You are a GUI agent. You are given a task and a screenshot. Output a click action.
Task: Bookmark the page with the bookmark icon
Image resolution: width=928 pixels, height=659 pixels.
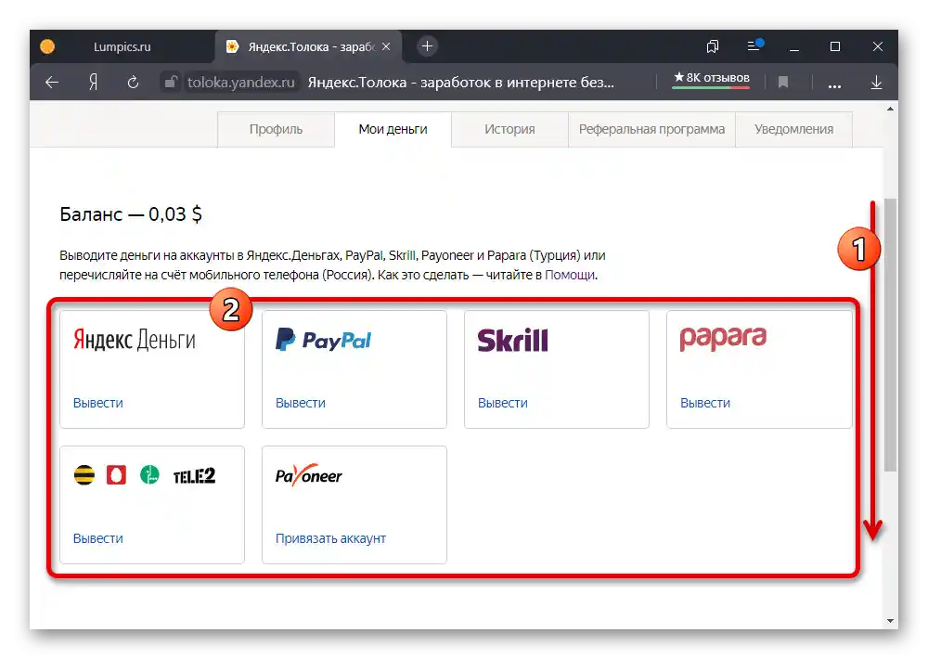(783, 83)
